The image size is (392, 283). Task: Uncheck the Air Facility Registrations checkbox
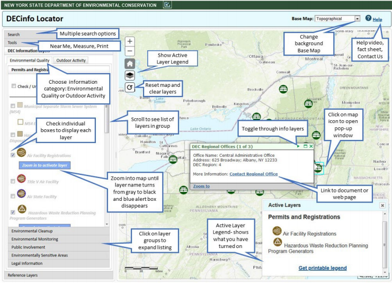point(13,155)
